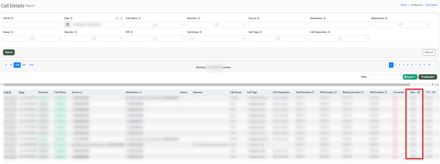
Task: Open the 19 selected columns dropdown
Action: pos(428,77)
